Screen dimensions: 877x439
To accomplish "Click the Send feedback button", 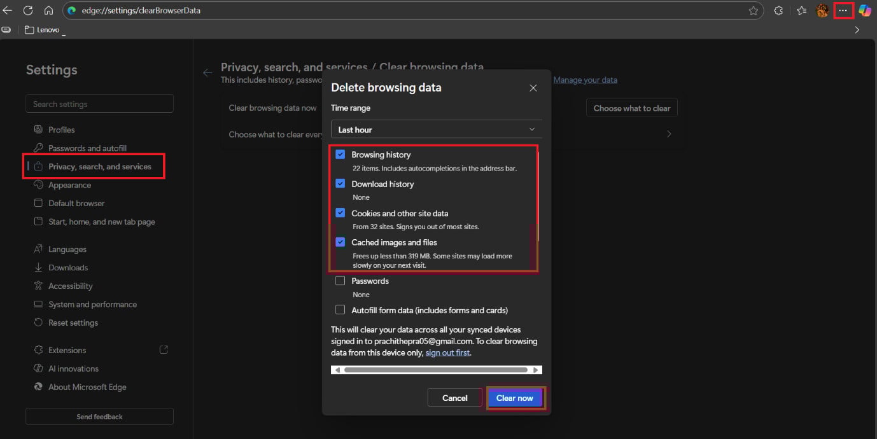I will [x=99, y=417].
